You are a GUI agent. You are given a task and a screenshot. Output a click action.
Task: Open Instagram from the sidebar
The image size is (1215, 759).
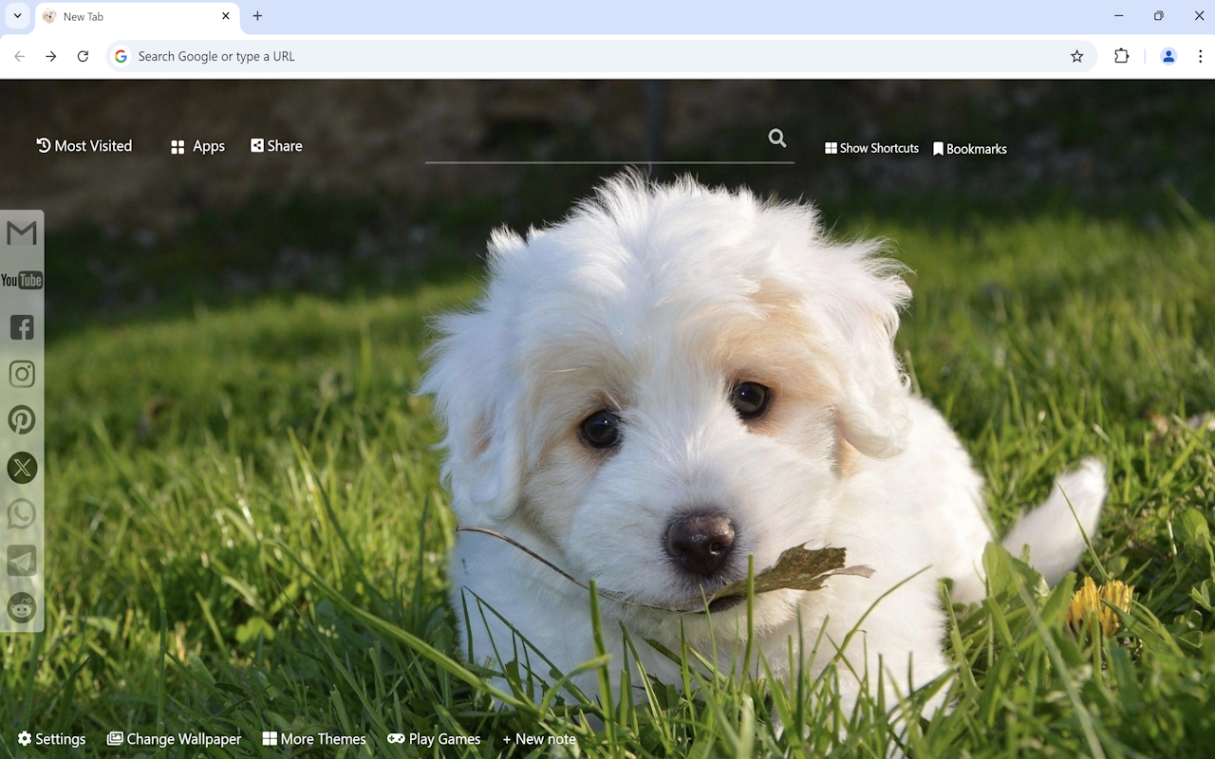pyautogui.click(x=20, y=373)
